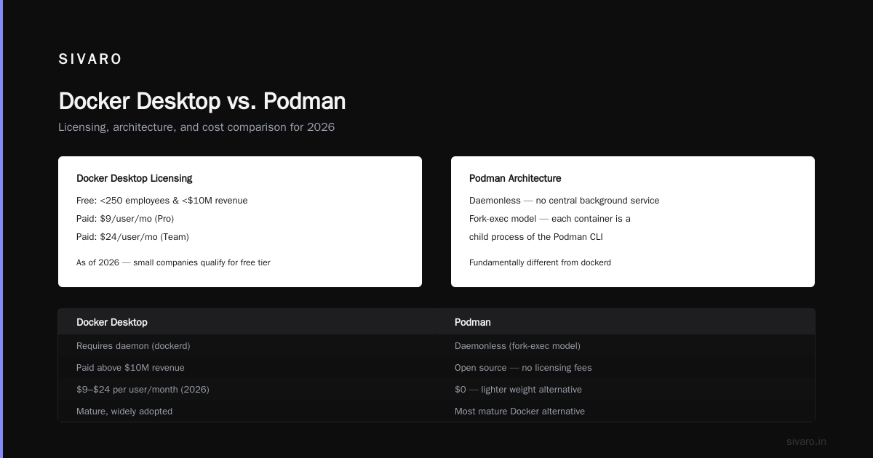
Task: Click the Most mature Docker alternative cell
Action: (x=519, y=411)
